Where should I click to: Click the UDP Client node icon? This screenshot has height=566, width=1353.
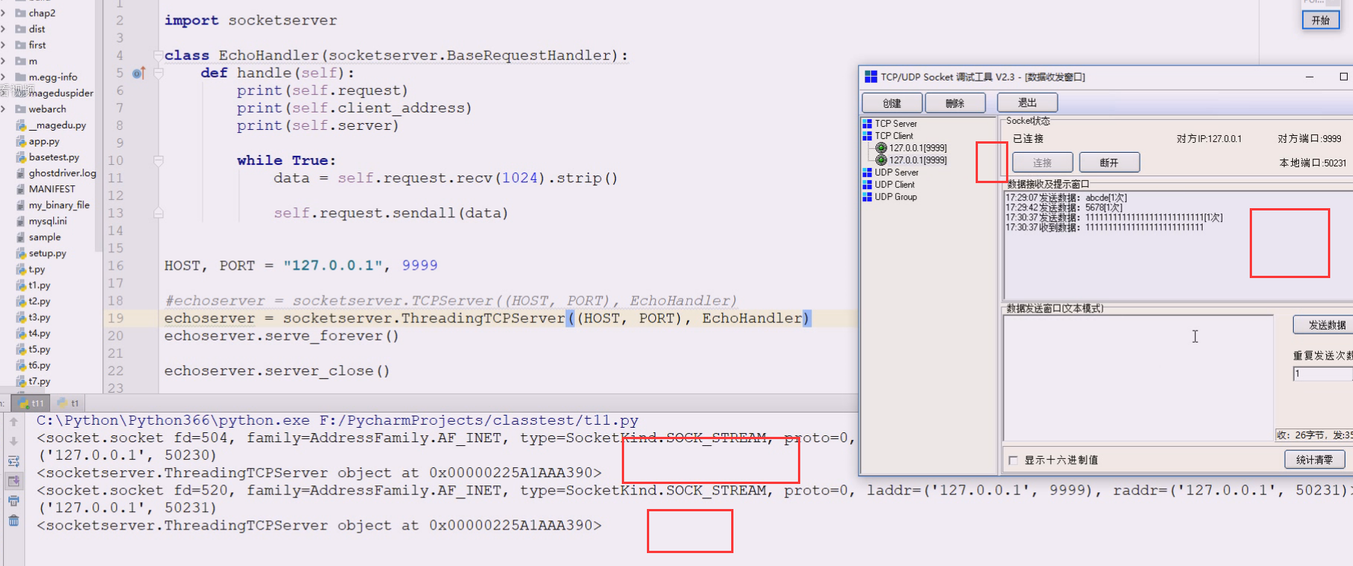click(x=867, y=185)
